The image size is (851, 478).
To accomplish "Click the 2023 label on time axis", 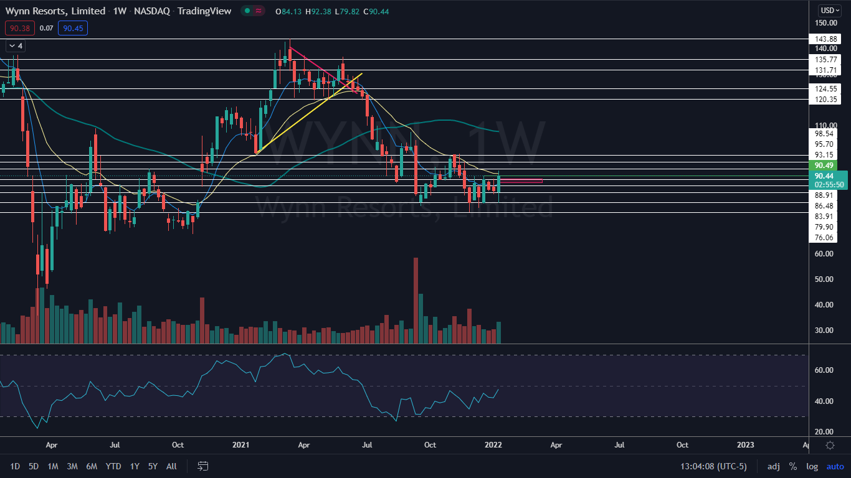I will point(745,445).
